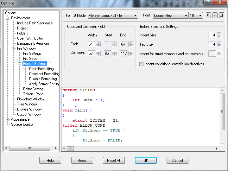This screenshot has width=228, height=171.
Task: Toggle the Bold font style button
Action: click(x=208, y=15)
